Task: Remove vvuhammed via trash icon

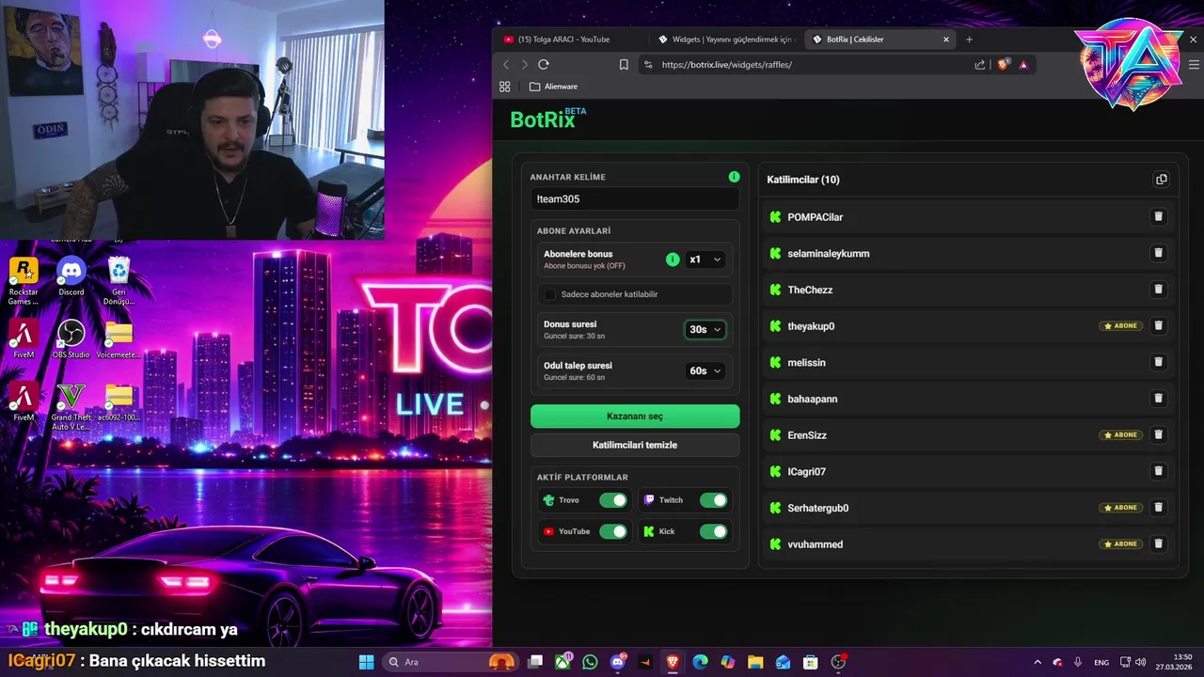Action: (1158, 543)
